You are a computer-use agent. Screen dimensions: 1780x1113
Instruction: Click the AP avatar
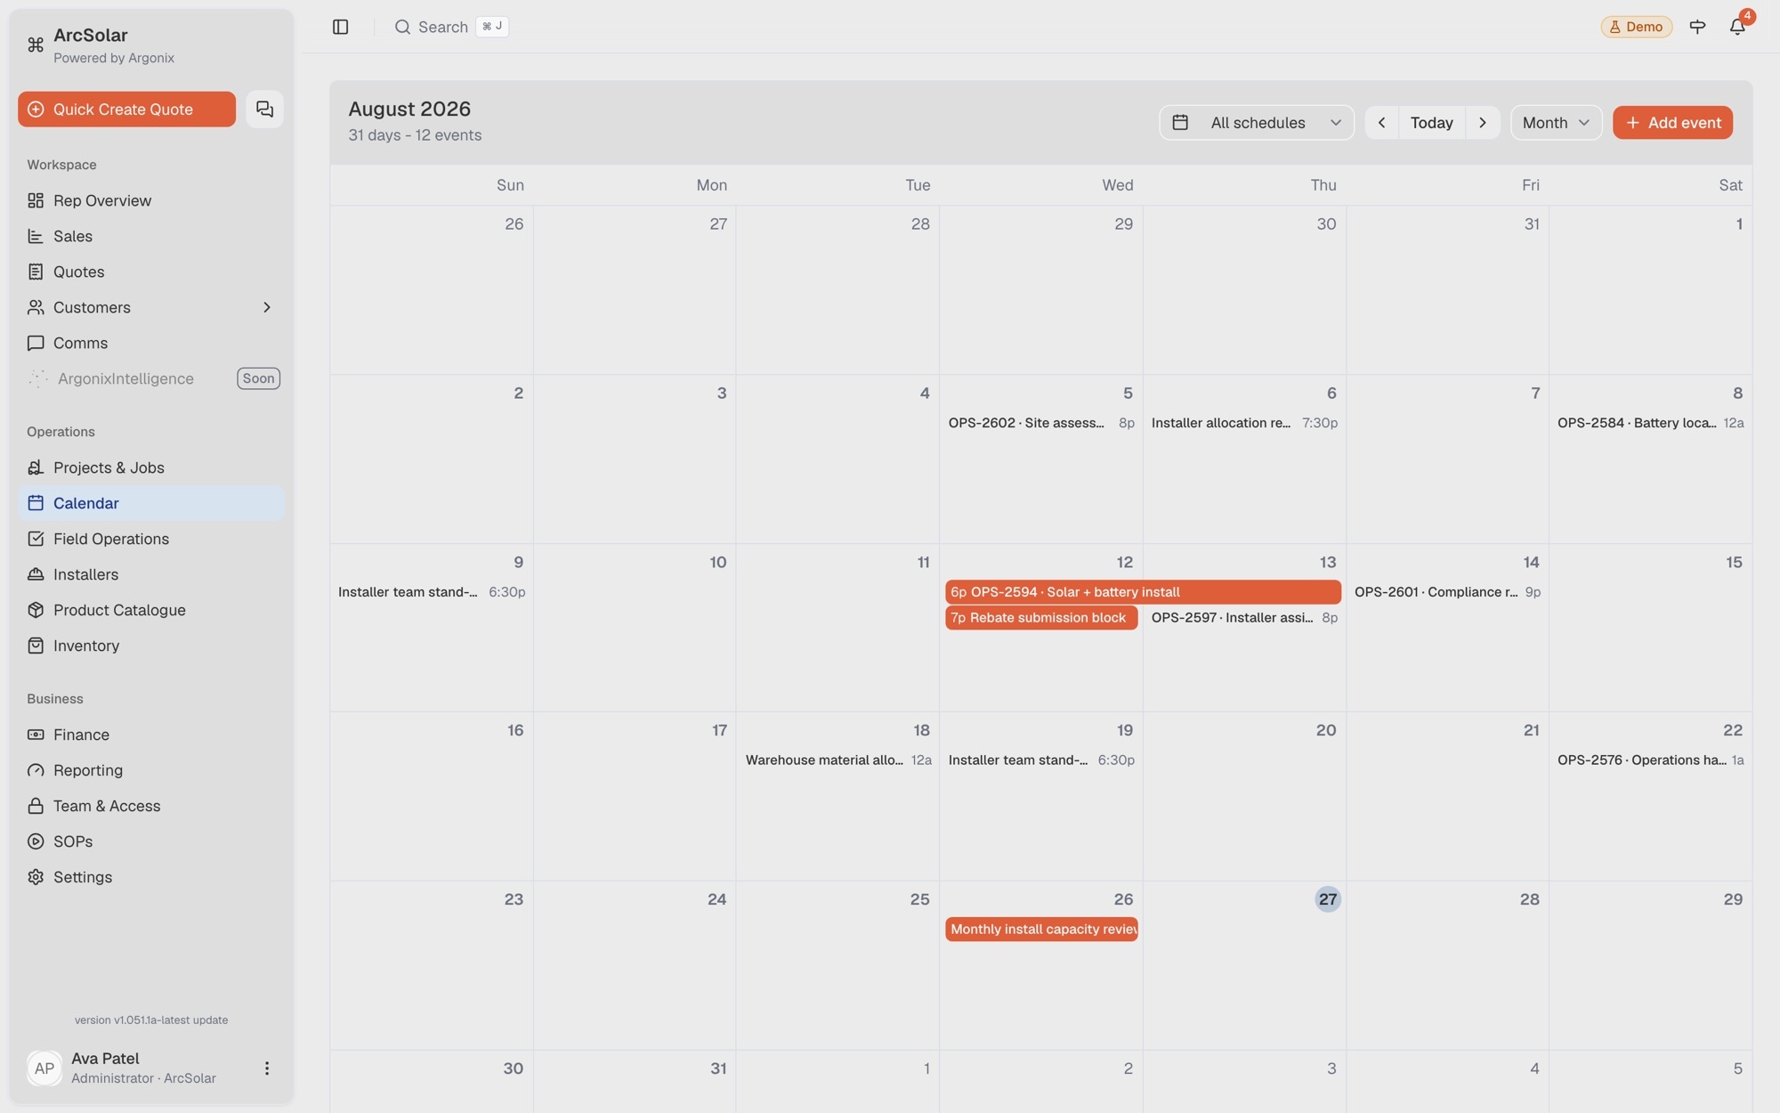44,1068
